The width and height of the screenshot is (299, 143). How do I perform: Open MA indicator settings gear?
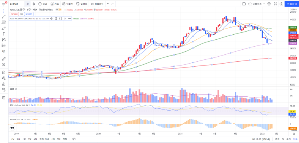pyautogui.click(x=56, y=19)
